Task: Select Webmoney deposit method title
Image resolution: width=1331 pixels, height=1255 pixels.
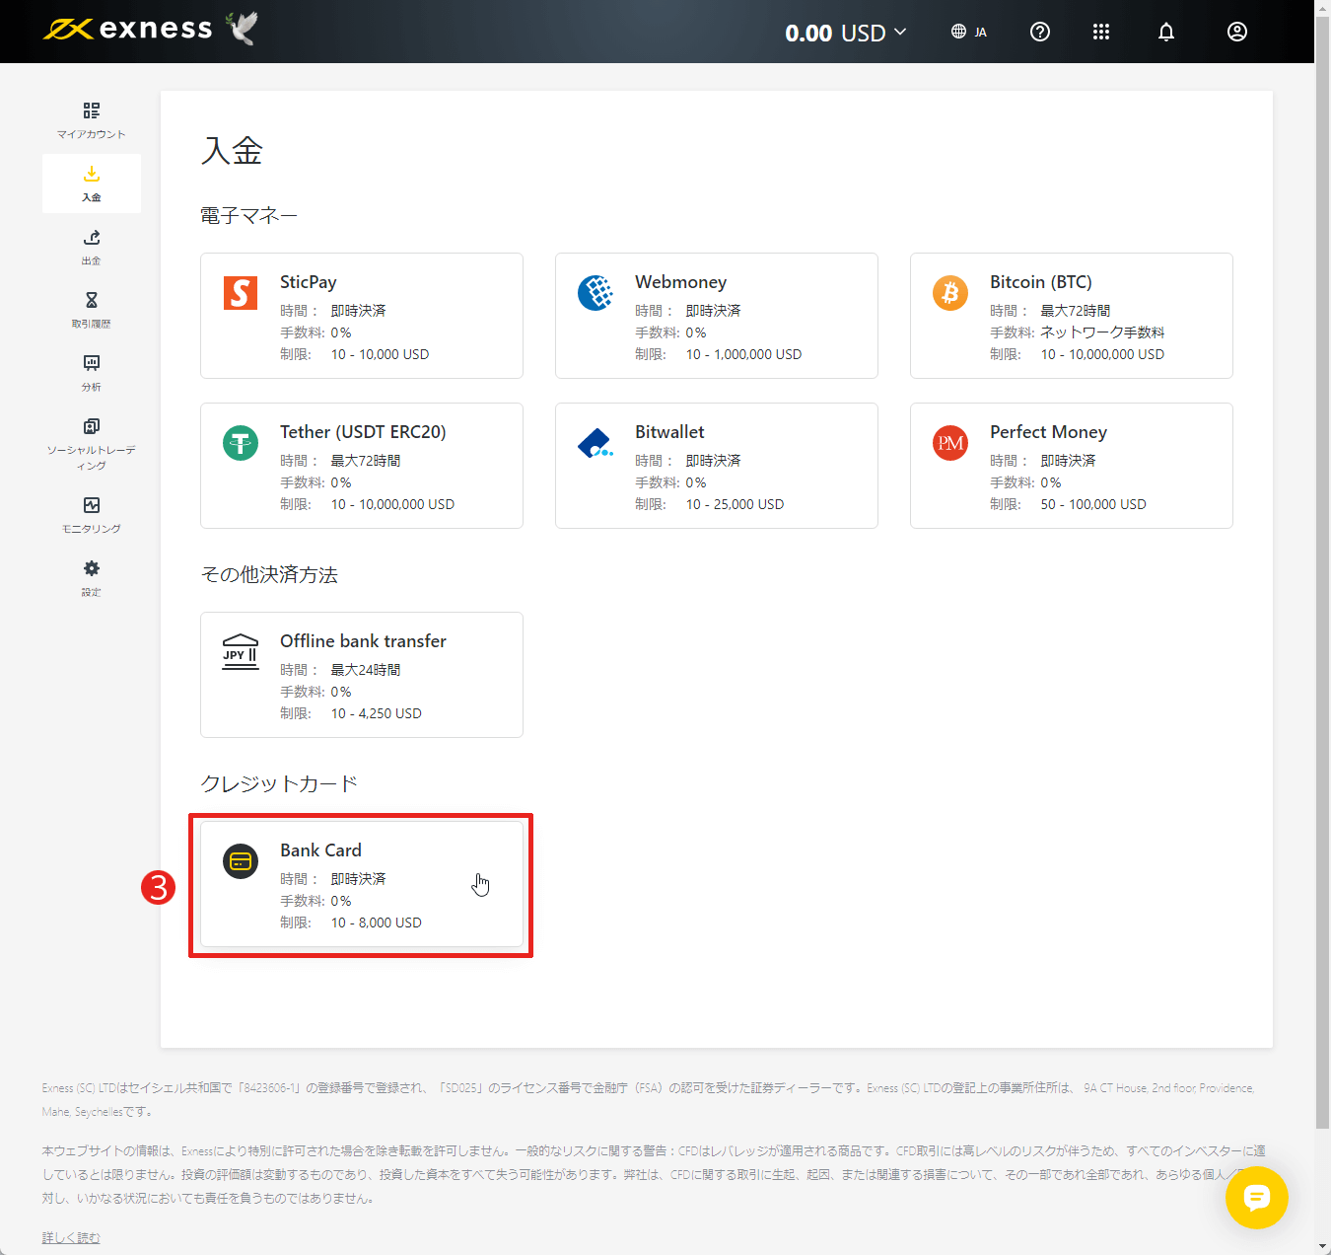Action: coord(681,282)
